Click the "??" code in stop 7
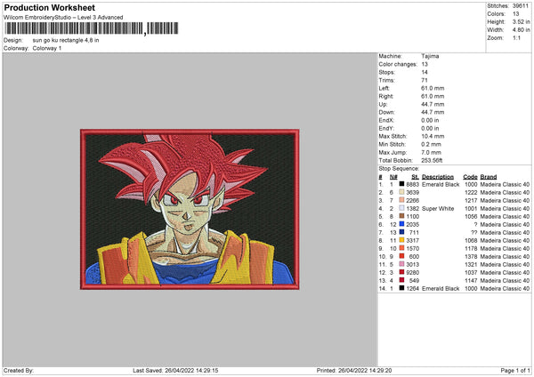Viewport: 534px width, 377px height. tap(474, 232)
